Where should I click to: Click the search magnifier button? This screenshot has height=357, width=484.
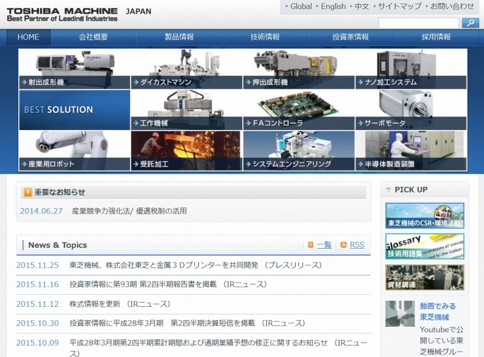tap(471, 23)
